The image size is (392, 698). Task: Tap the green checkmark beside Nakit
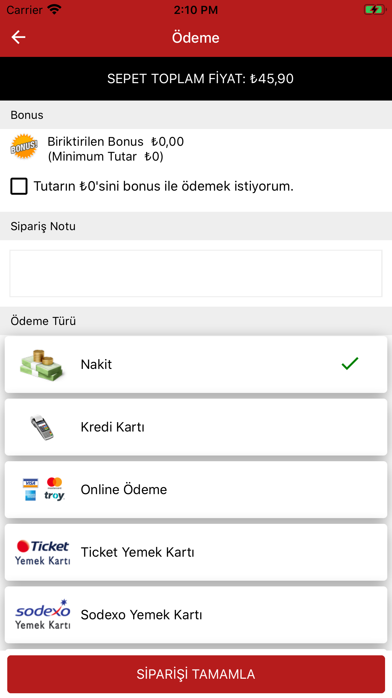350,364
